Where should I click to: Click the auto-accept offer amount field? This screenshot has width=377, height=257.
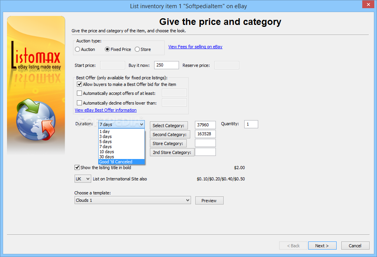[174, 93]
